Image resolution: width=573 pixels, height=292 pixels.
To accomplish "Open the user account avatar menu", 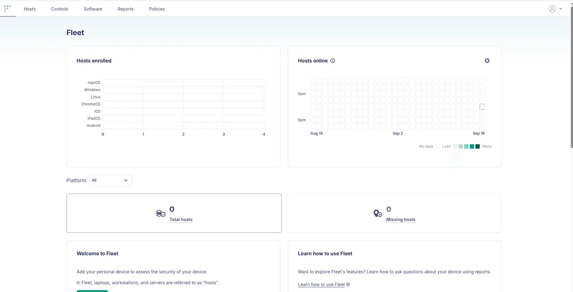I will click(x=552, y=9).
